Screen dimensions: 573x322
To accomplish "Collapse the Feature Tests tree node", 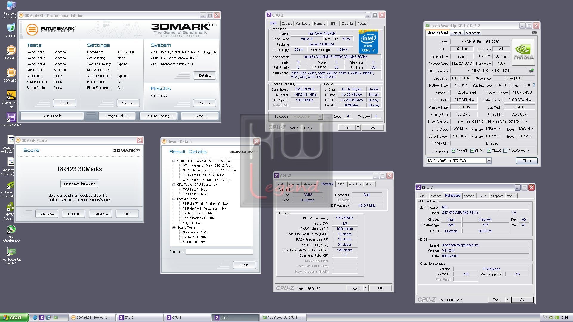I will click(x=174, y=199).
